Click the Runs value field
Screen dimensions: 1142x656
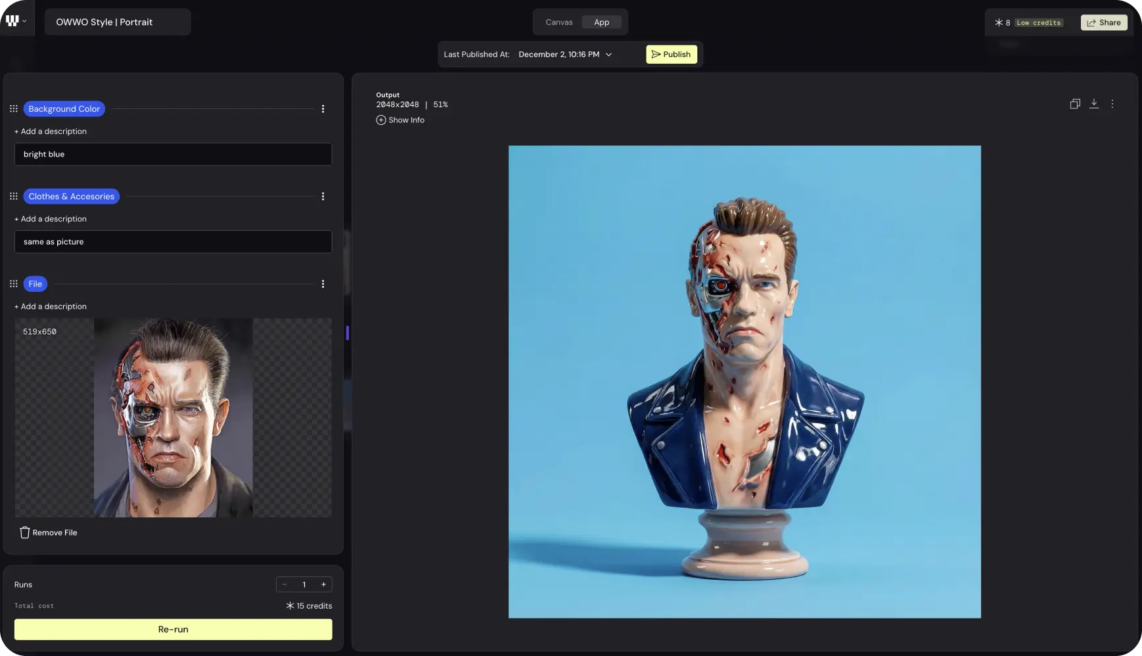click(x=304, y=584)
